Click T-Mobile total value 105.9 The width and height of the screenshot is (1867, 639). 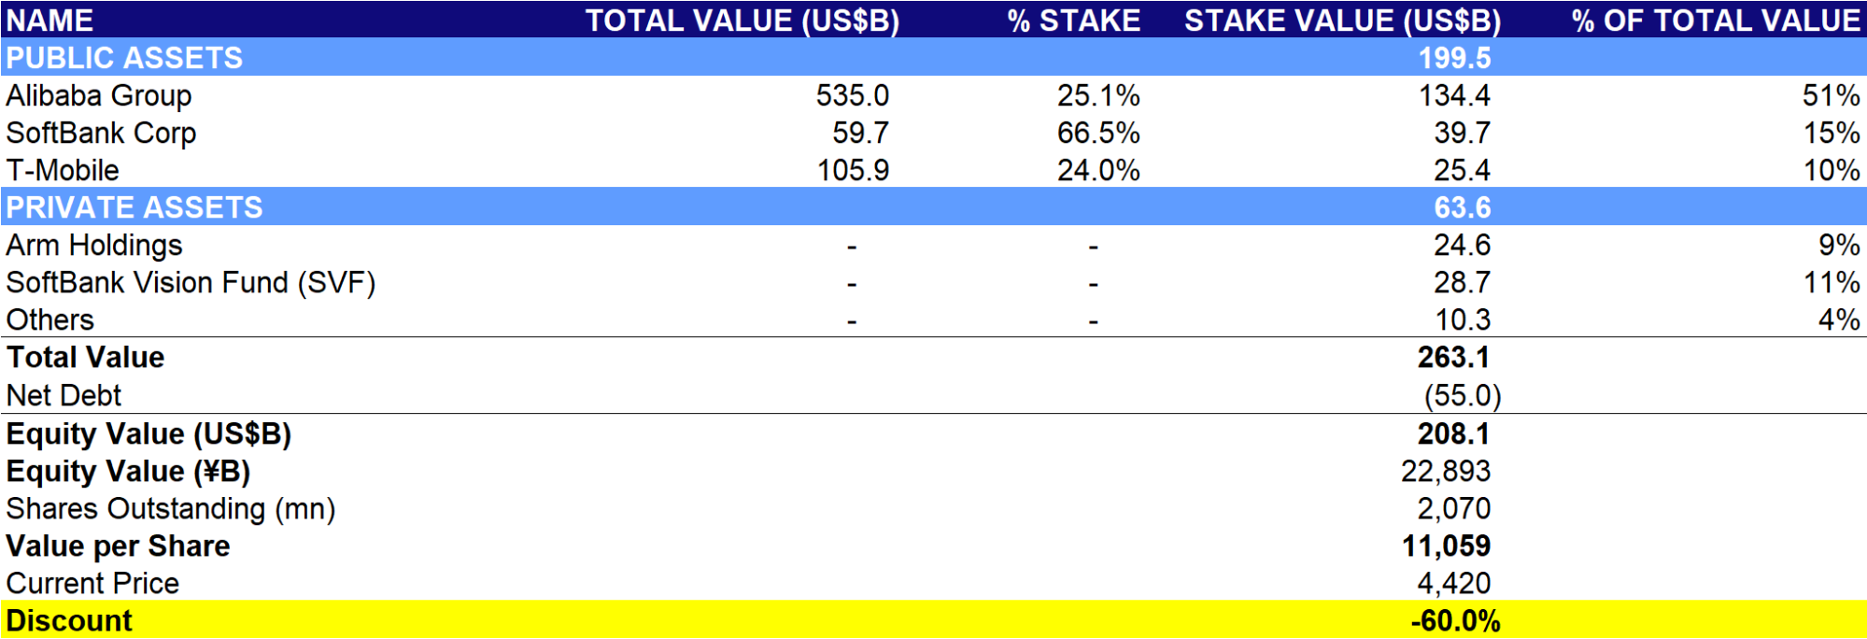[x=853, y=170]
